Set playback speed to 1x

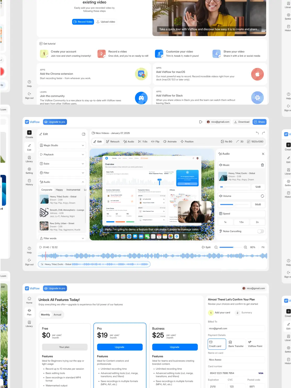225,222
